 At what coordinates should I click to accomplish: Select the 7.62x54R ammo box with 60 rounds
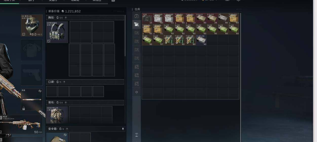pyautogui.click(x=158, y=18)
